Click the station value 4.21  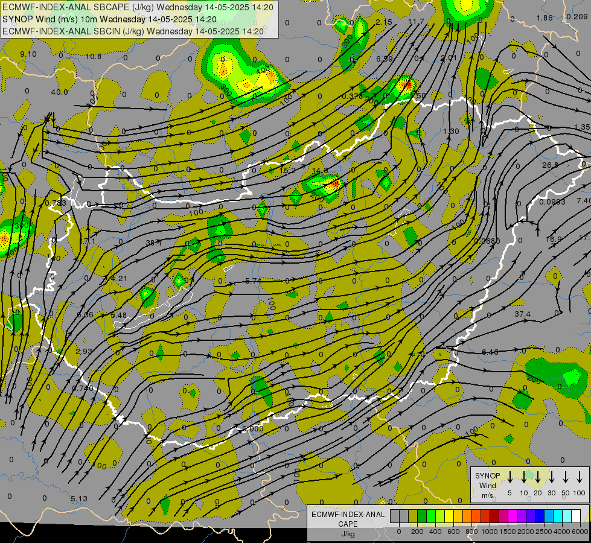click(120, 279)
